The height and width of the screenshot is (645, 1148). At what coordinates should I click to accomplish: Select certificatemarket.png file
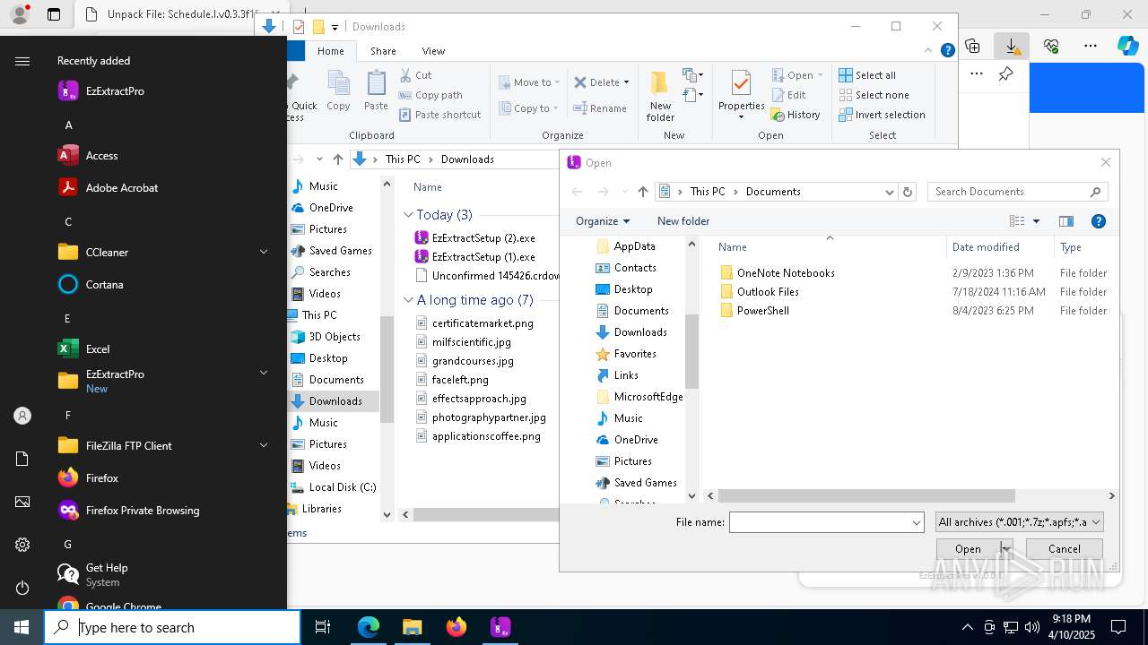[x=483, y=322]
